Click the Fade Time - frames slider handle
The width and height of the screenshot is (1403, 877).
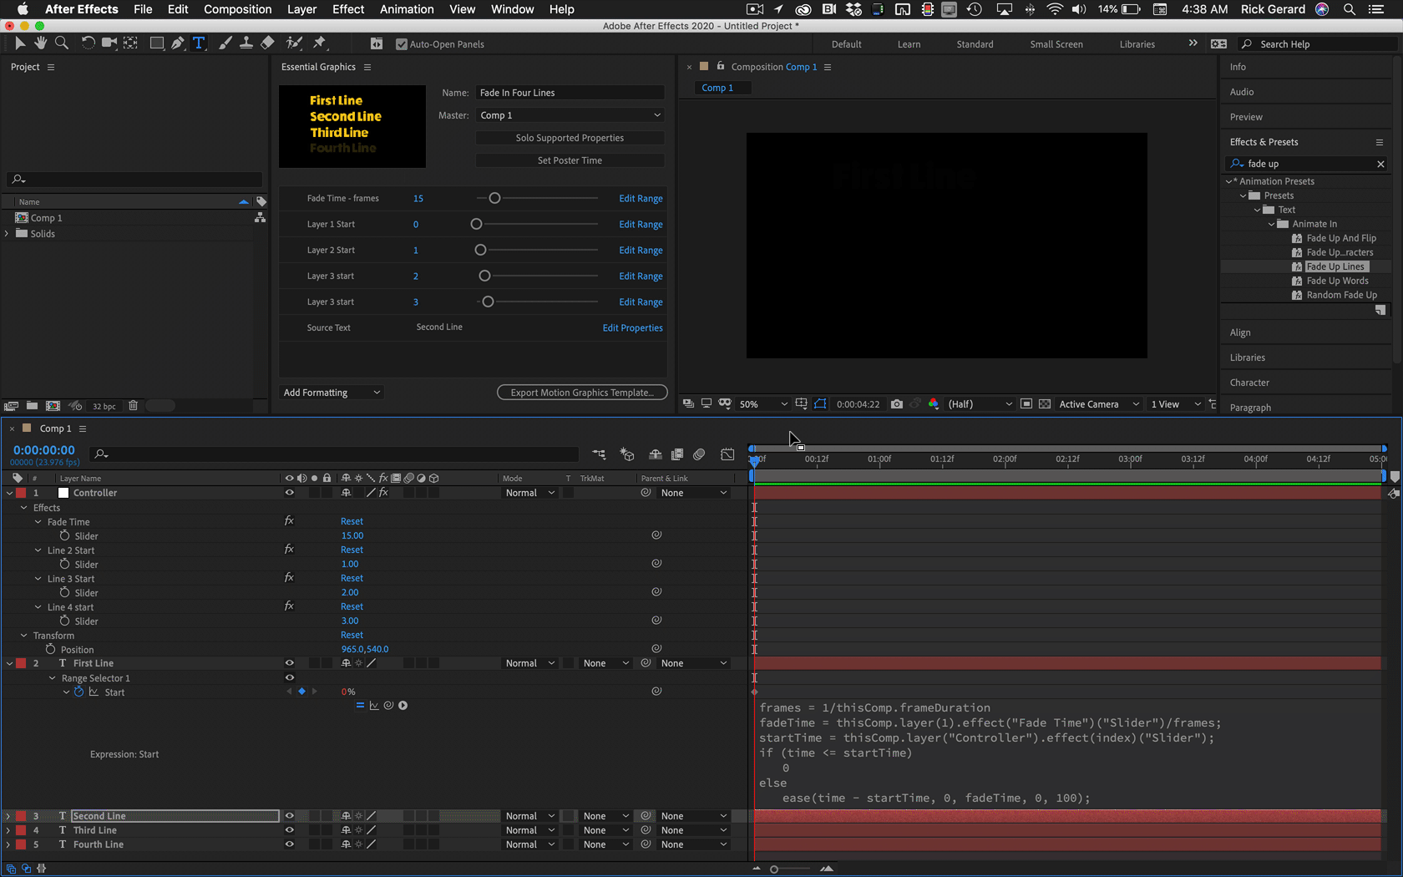[494, 198]
